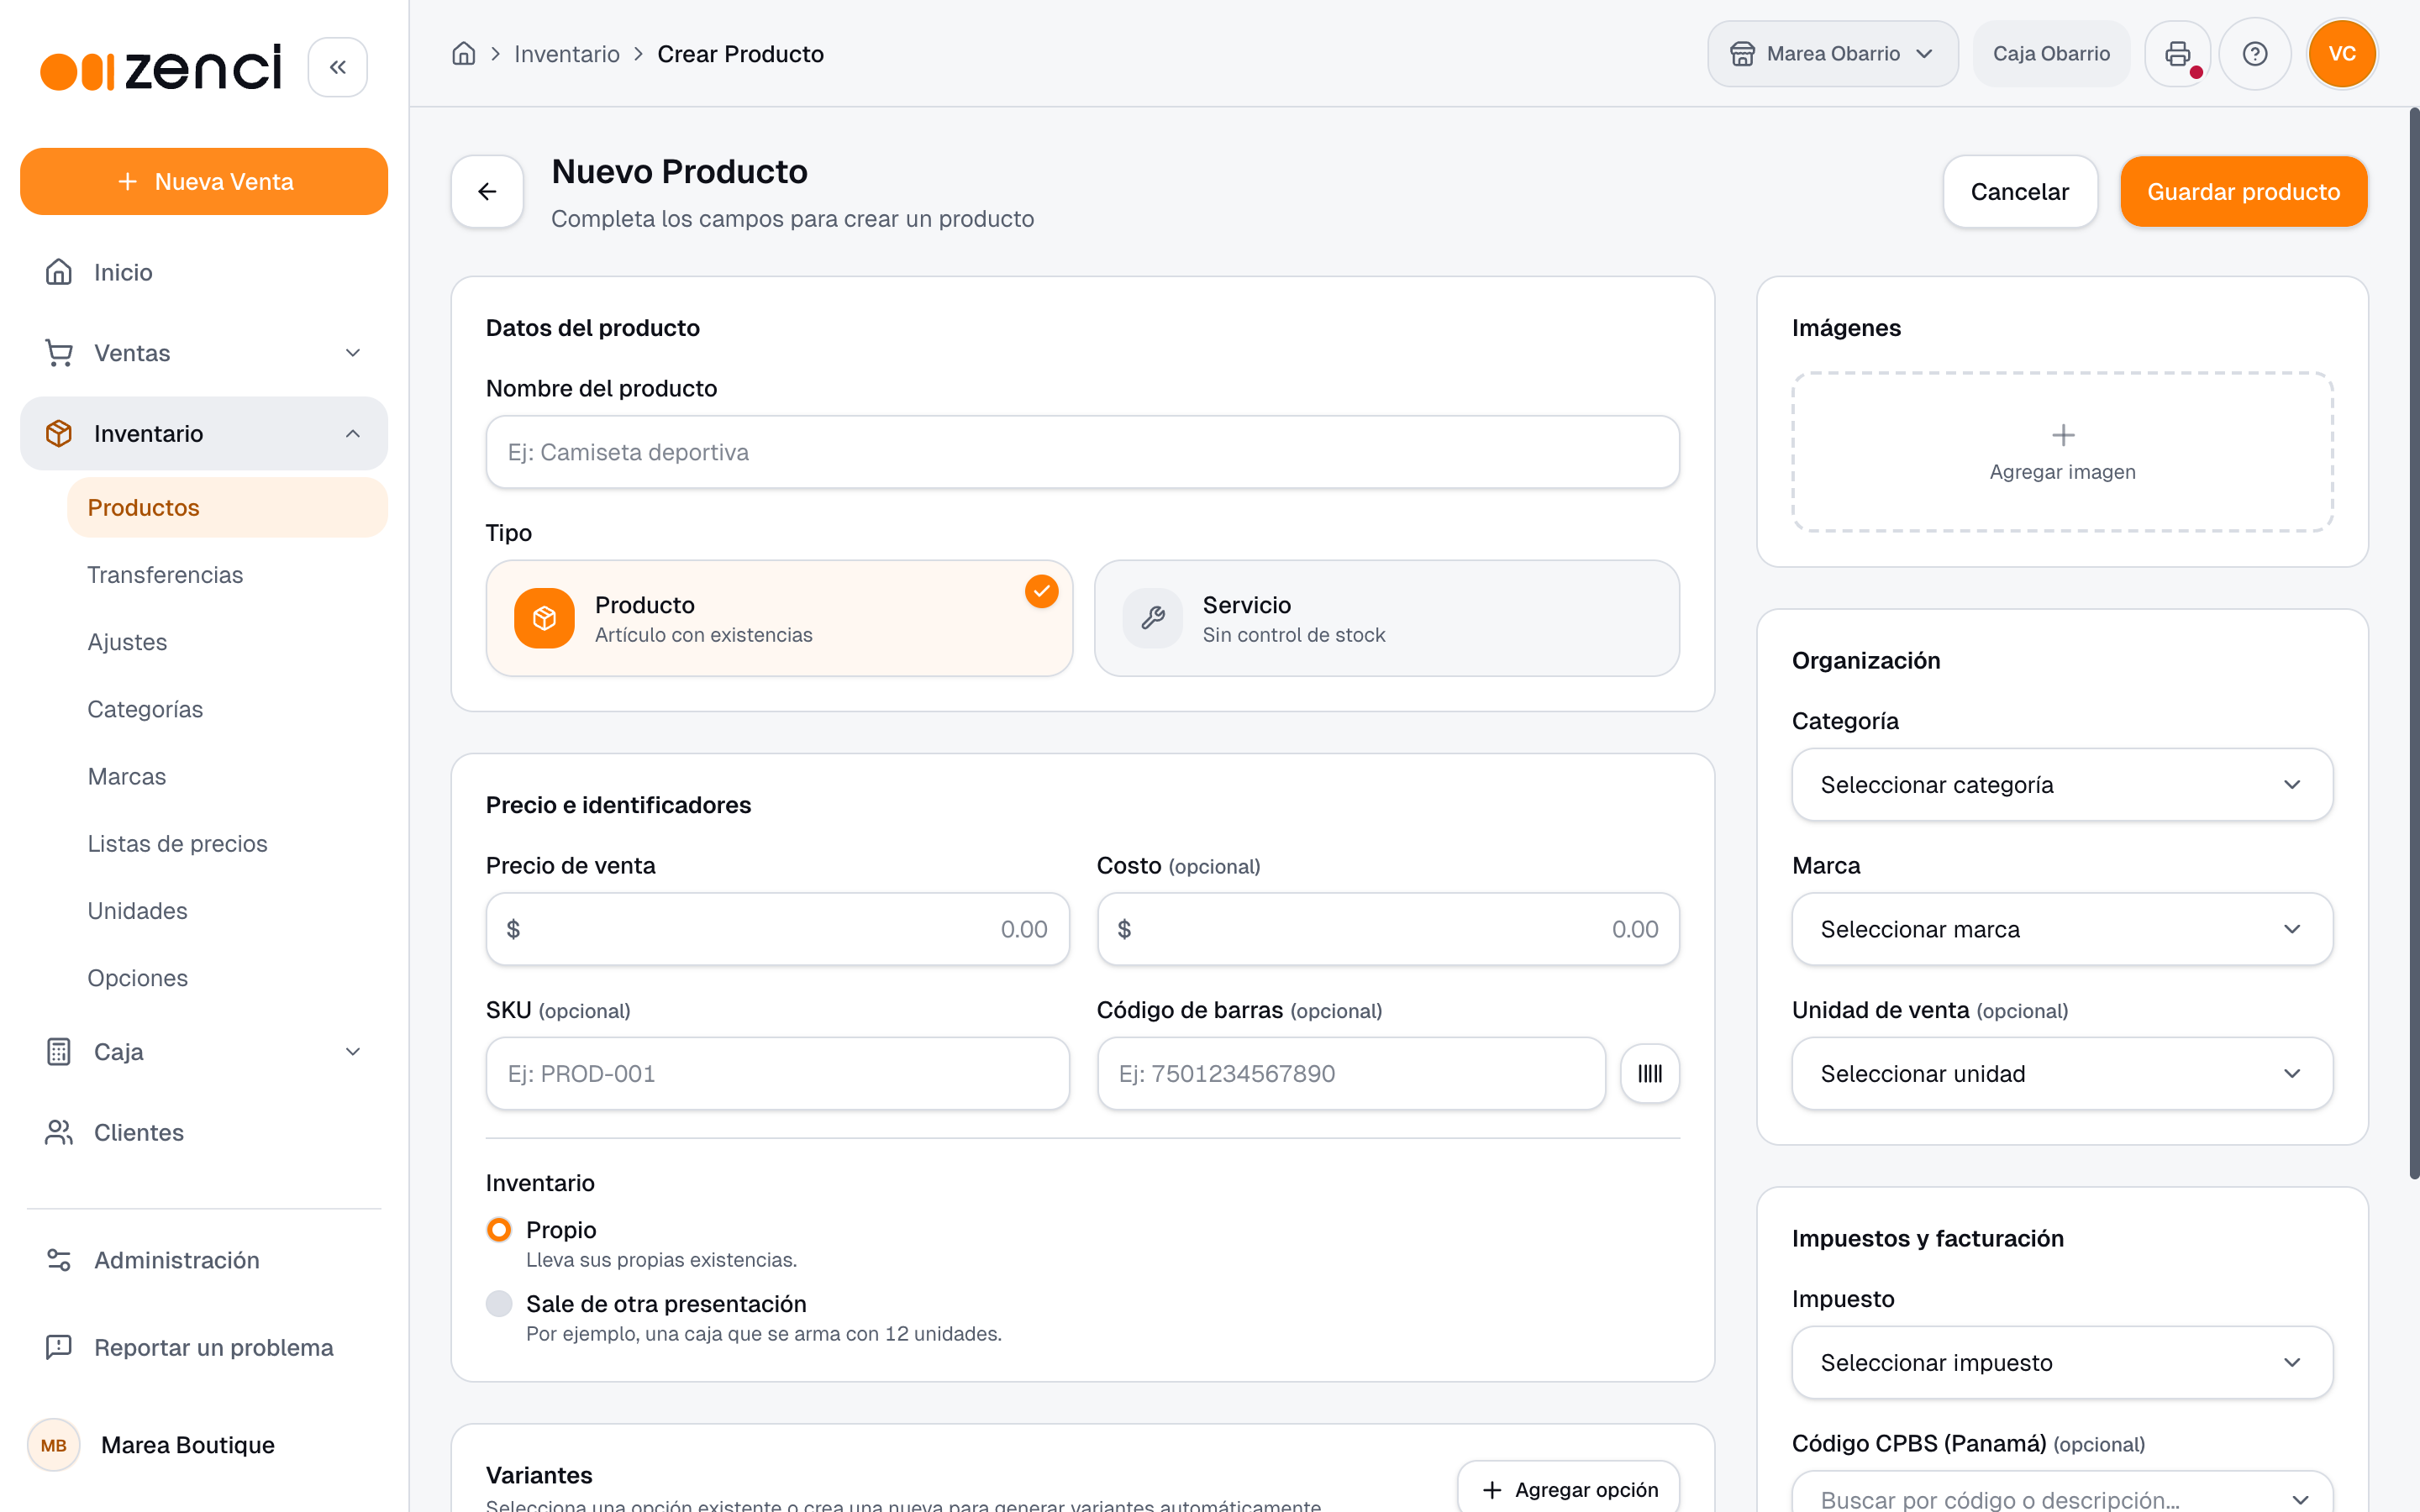This screenshot has width=2420, height=1512.
Task: Click the Inventario box icon in sidebar
Action: tap(59, 433)
